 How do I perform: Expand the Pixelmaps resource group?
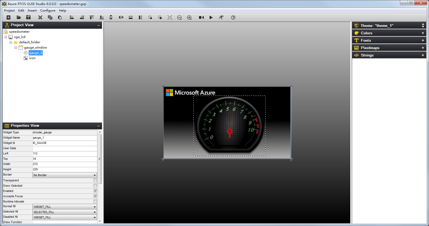tap(423, 48)
